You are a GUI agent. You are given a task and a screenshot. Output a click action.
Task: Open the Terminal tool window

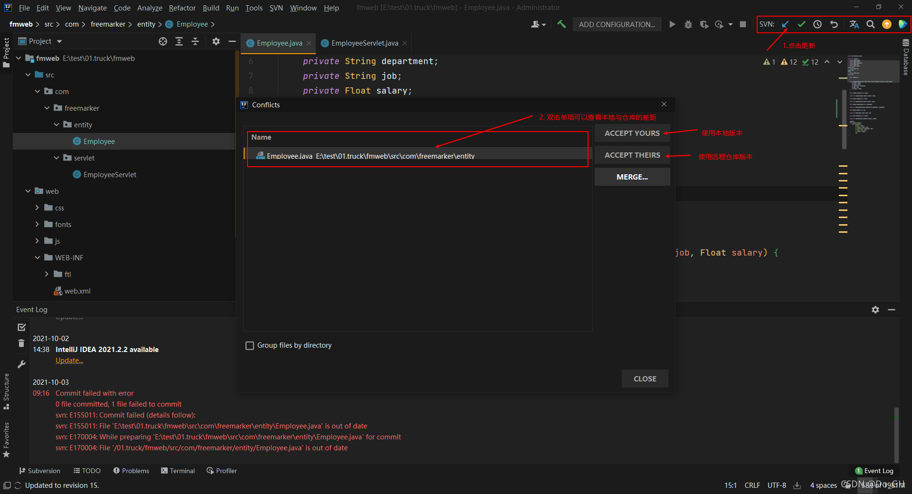coord(178,471)
